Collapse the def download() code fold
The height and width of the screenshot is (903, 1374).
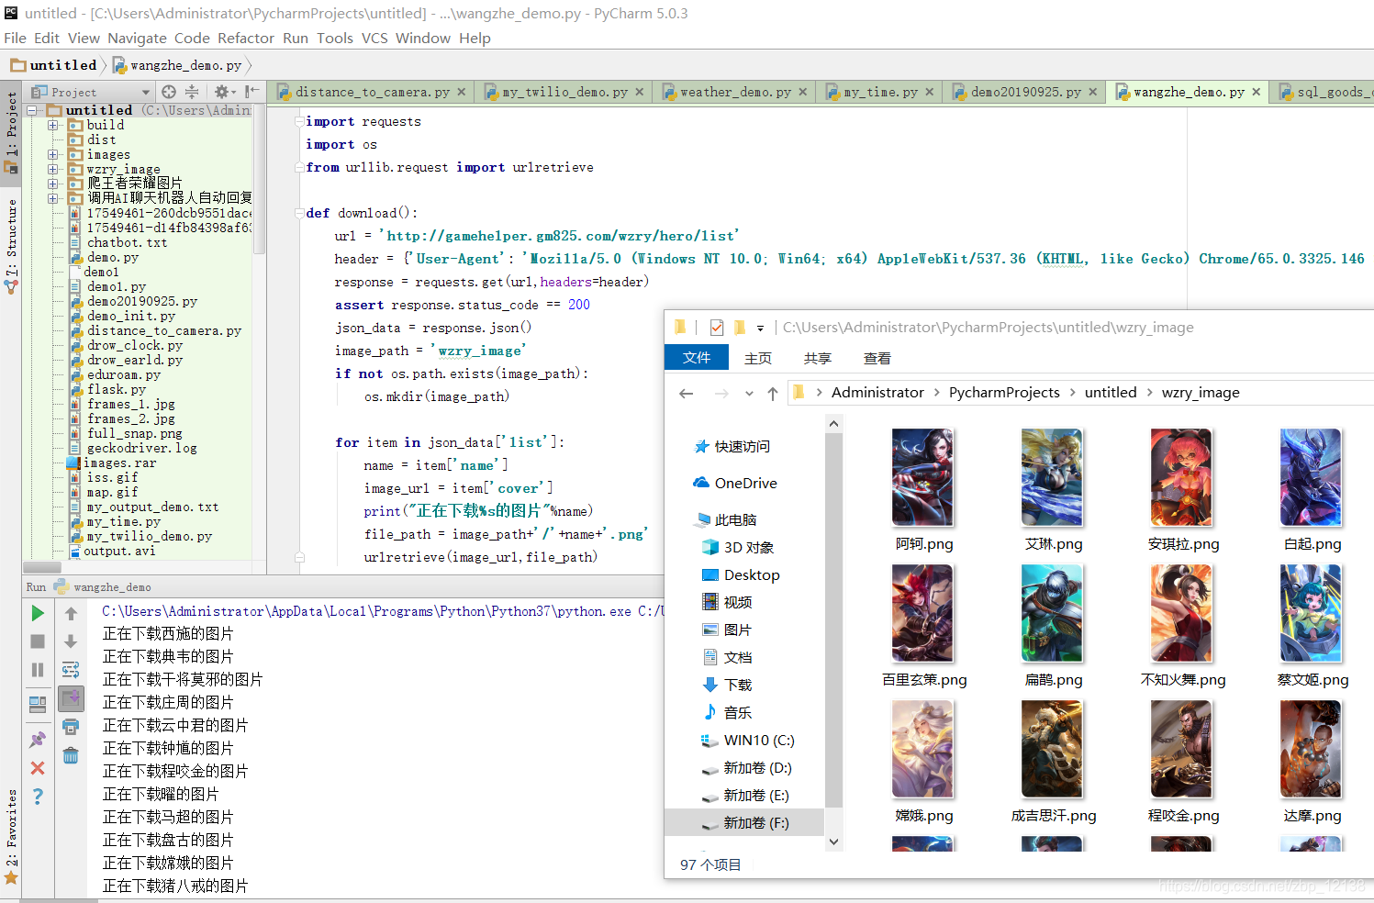(299, 213)
